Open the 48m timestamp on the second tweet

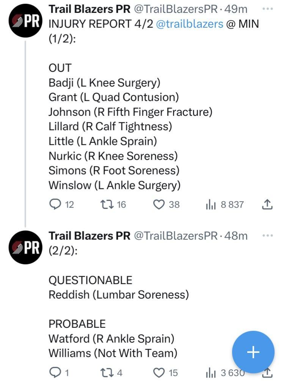click(x=236, y=236)
